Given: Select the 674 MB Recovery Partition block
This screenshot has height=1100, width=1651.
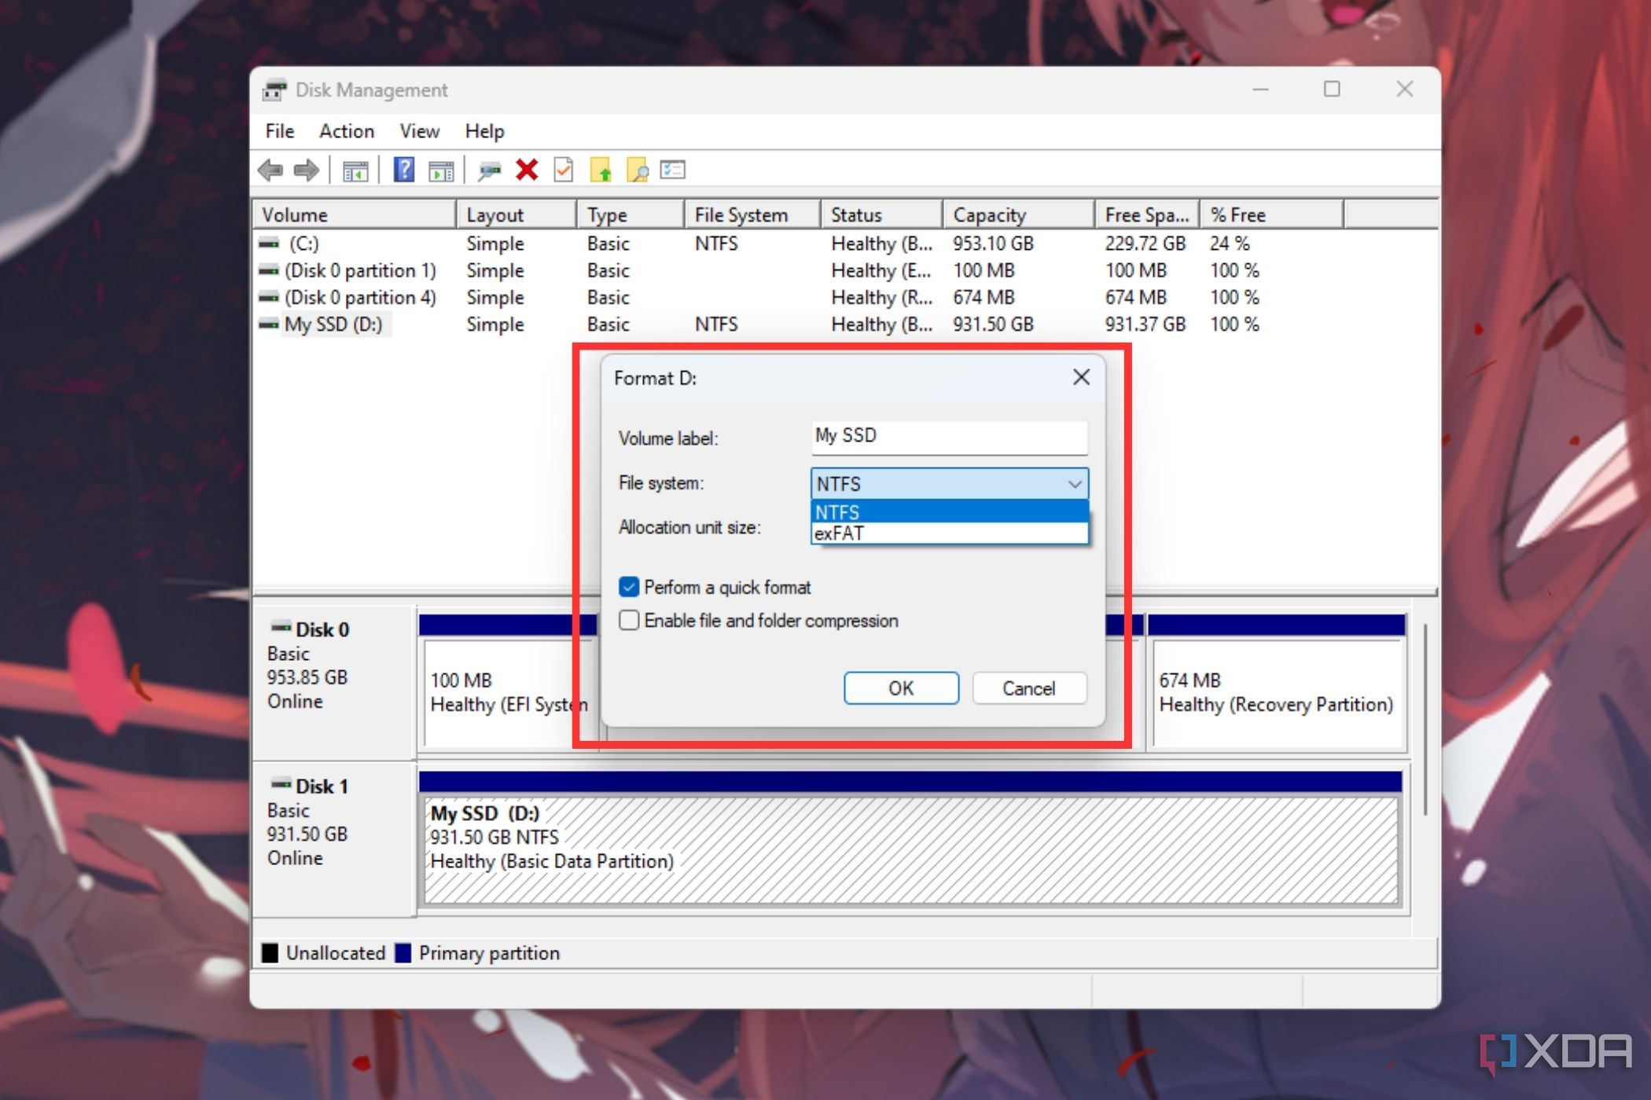Looking at the screenshot, I should coord(1276,682).
